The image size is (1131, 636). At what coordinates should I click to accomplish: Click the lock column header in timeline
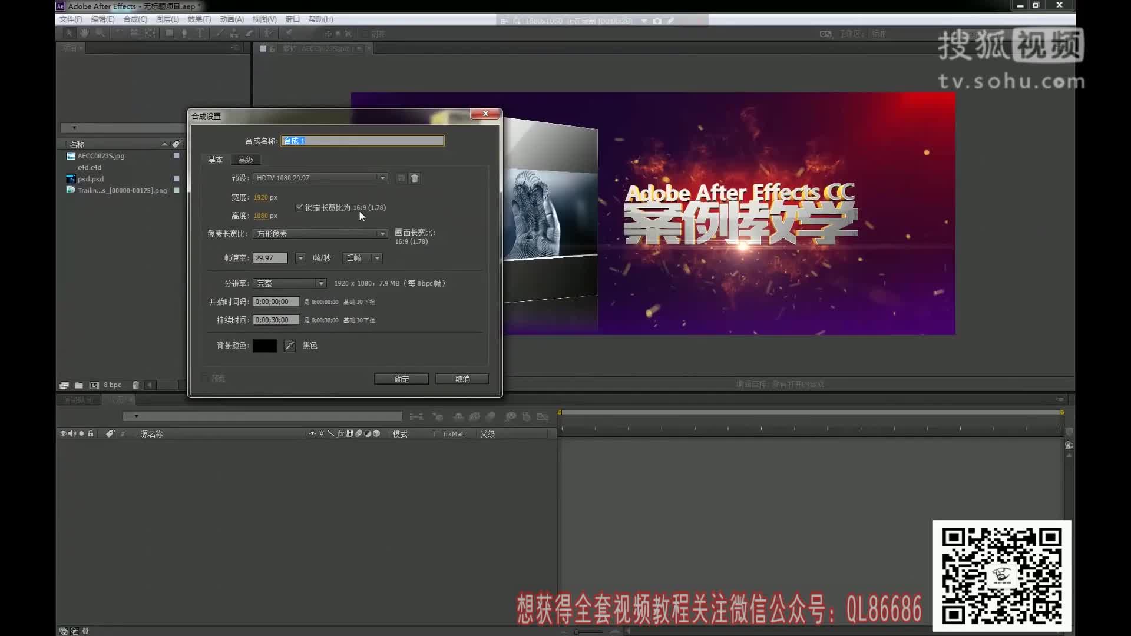91,433
